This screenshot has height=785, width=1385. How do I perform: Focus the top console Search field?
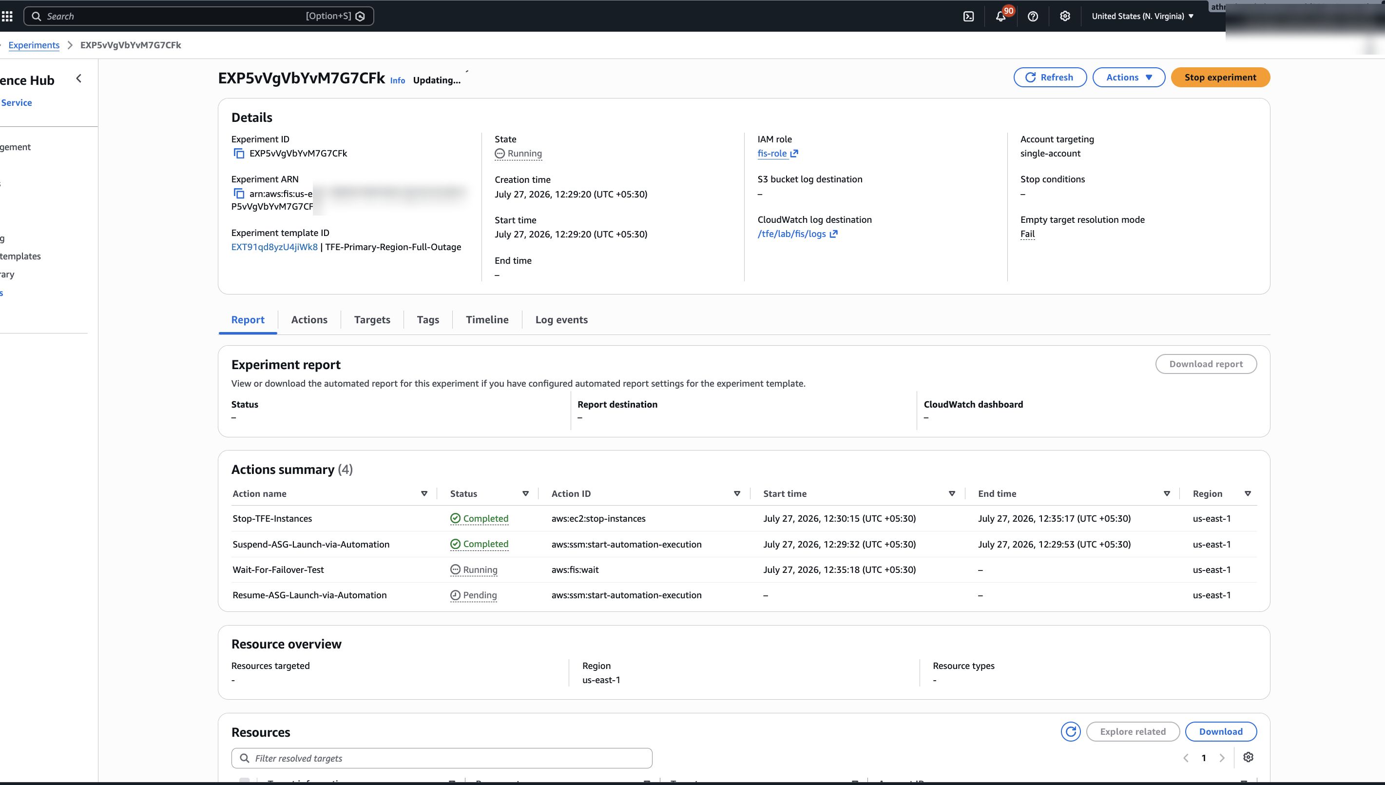click(198, 16)
